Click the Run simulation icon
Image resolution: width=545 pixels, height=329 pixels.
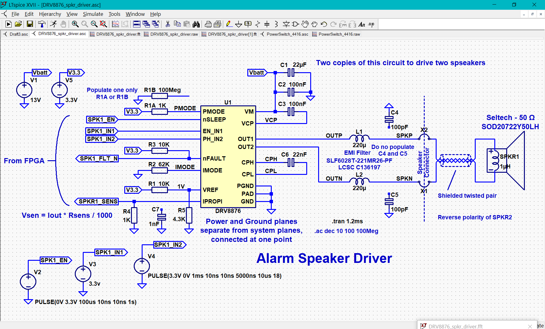coord(9,24)
